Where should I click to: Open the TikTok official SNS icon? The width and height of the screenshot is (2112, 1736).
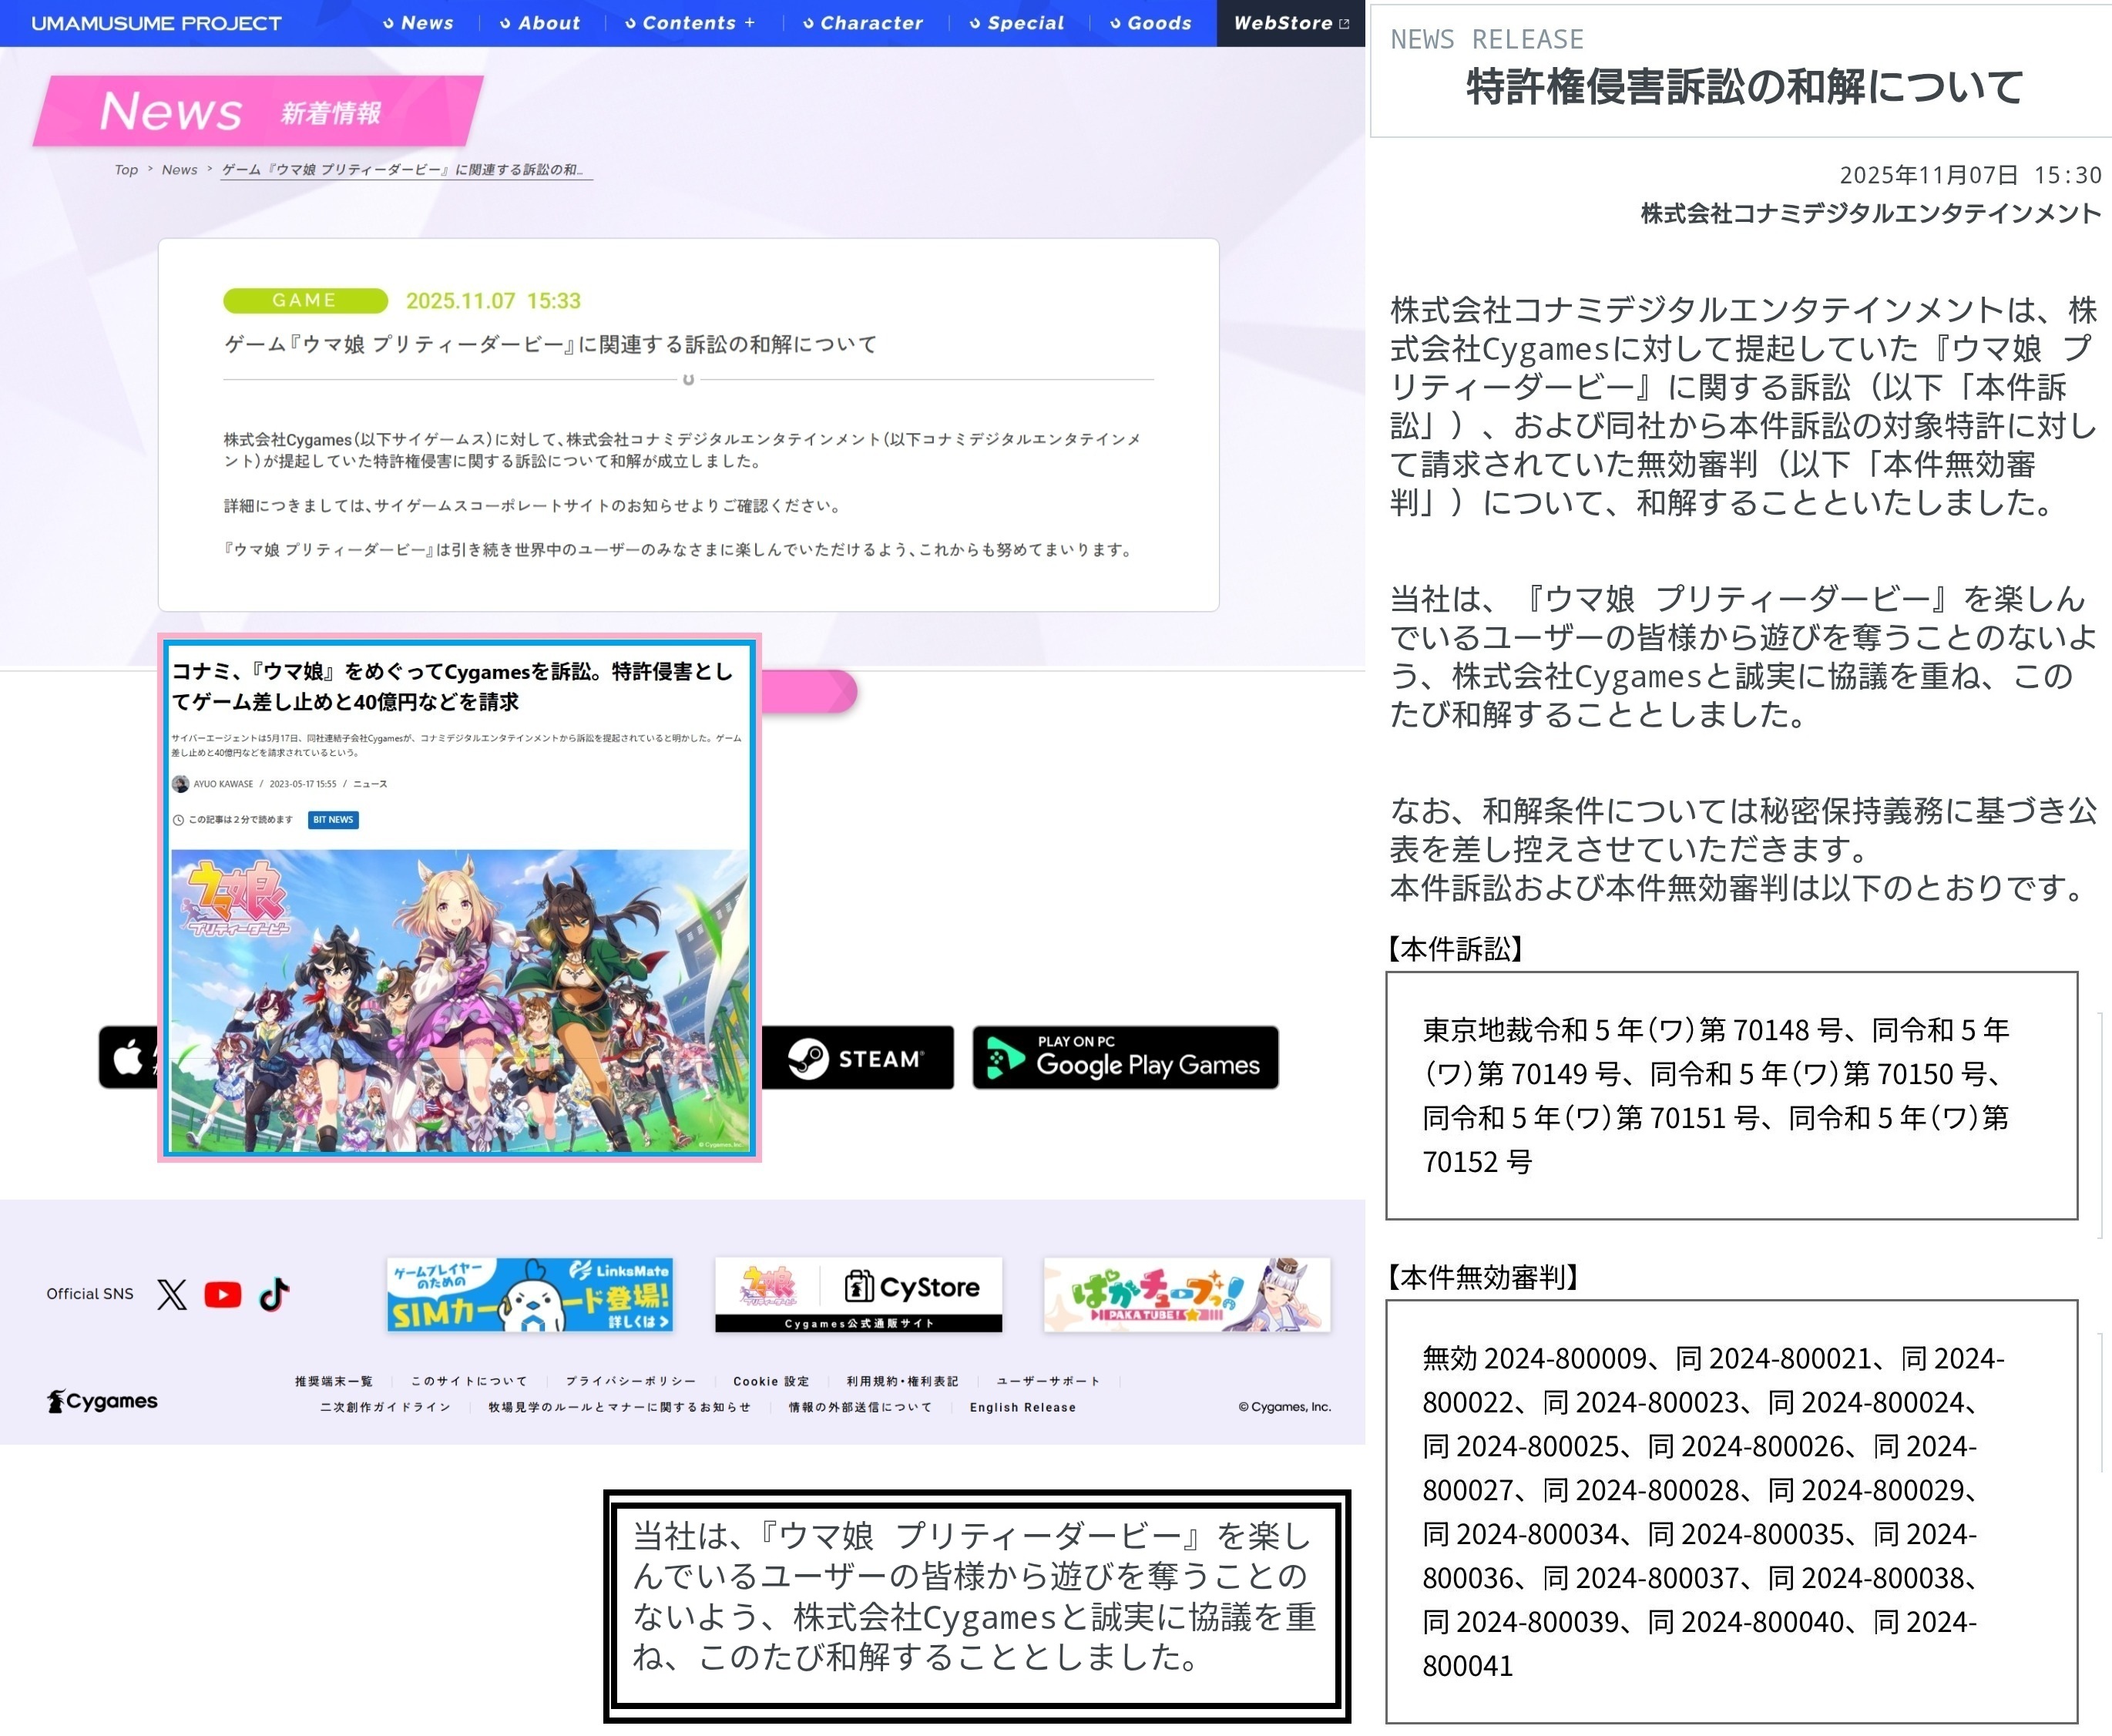(275, 1294)
